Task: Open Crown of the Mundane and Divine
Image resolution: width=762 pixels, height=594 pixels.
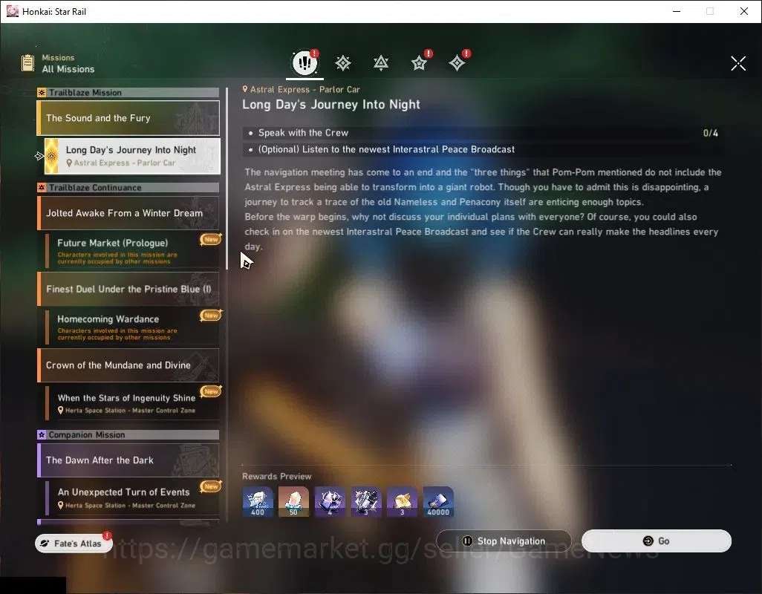Action: click(x=128, y=365)
